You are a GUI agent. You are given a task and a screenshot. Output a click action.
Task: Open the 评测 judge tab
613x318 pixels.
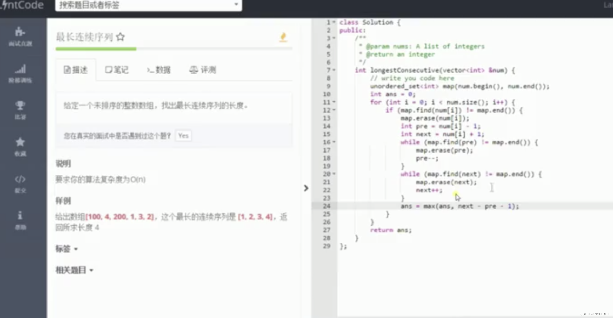pos(203,70)
